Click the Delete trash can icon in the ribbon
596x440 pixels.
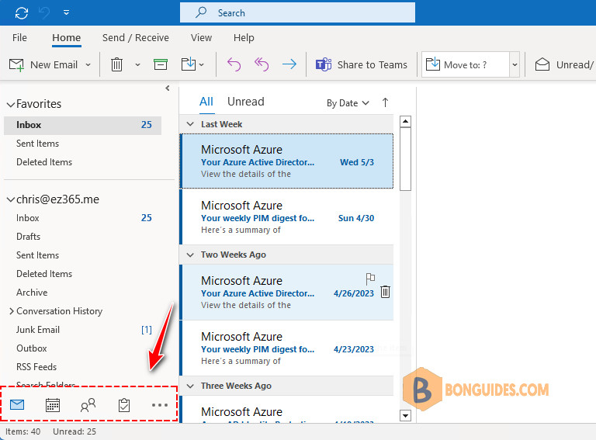click(x=116, y=64)
